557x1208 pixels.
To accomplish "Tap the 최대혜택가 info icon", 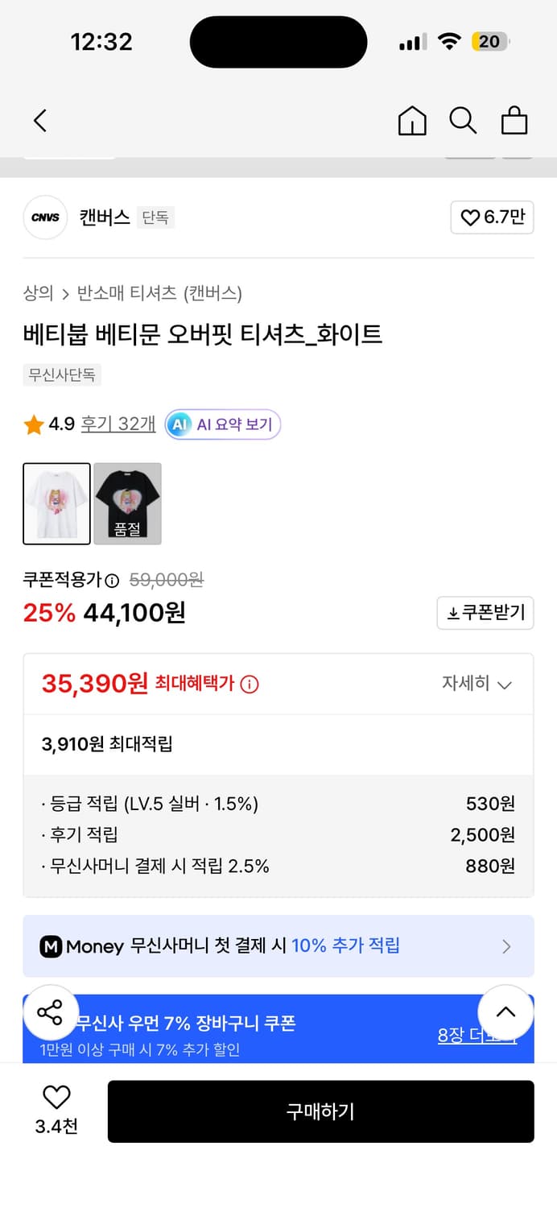I will 250,684.
